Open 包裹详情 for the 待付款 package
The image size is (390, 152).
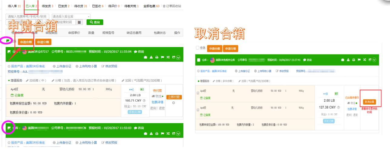point(157,103)
